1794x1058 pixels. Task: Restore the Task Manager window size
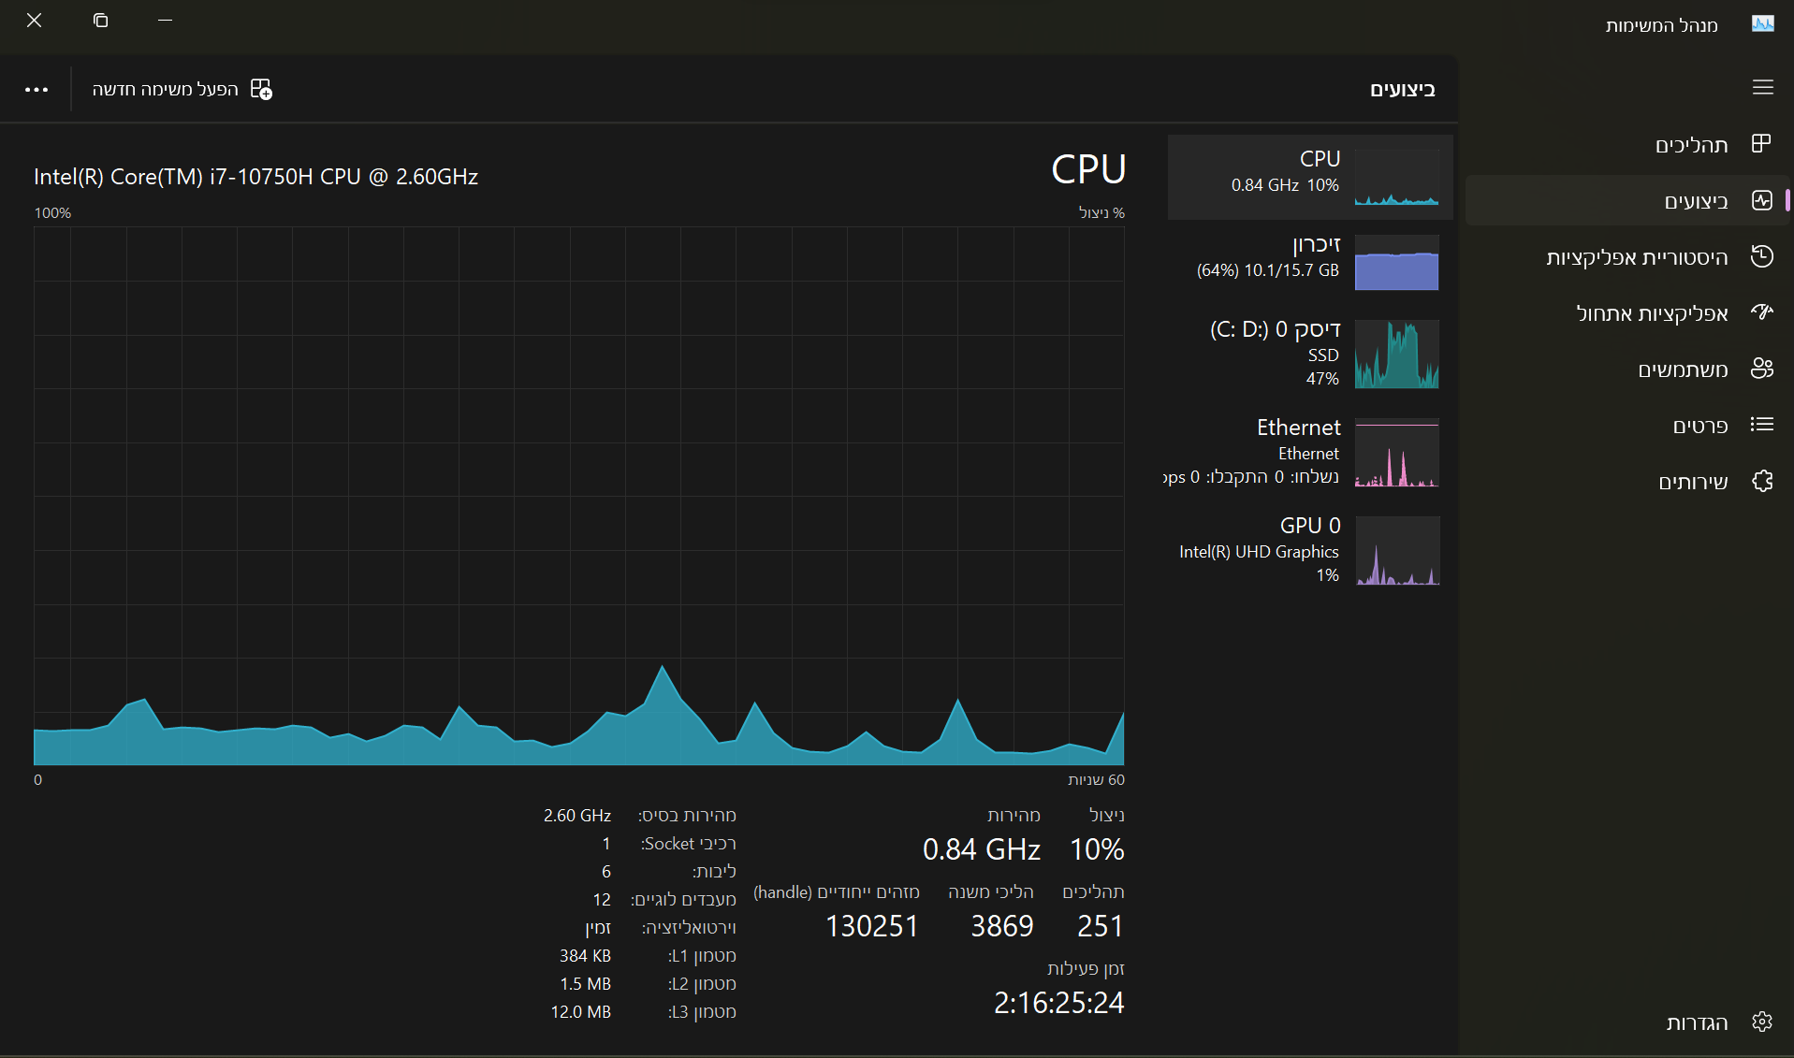101,21
